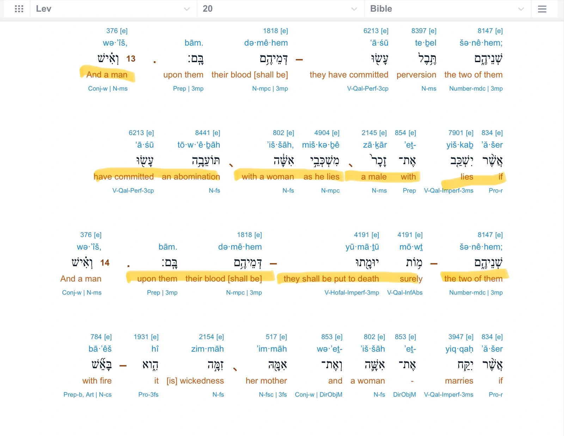Click Strong's 2154 above zim·māh
564x436 pixels.
[206, 337]
